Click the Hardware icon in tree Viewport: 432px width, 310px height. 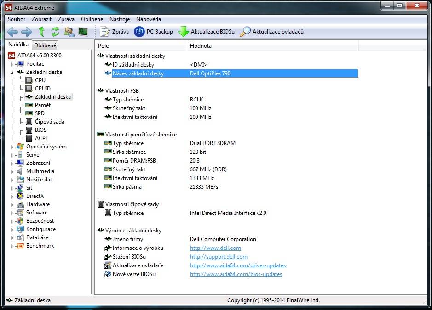pos(20,204)
